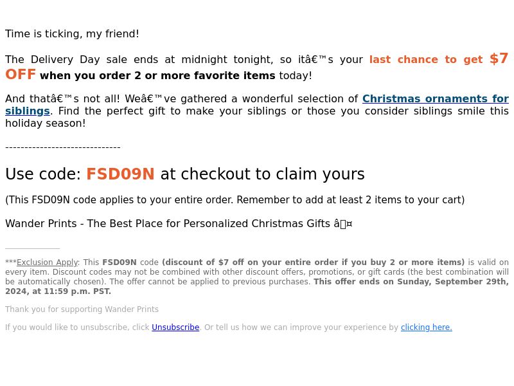The image size is (514, 386).
Task: Open the Christmas ornaments for siblings link
Action: 436,98
